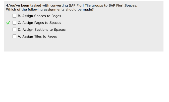The width and height of the screenshot is (169, 102).
Task: Select the "Assign Tiles to Pages" answer label
Action: 40,36
